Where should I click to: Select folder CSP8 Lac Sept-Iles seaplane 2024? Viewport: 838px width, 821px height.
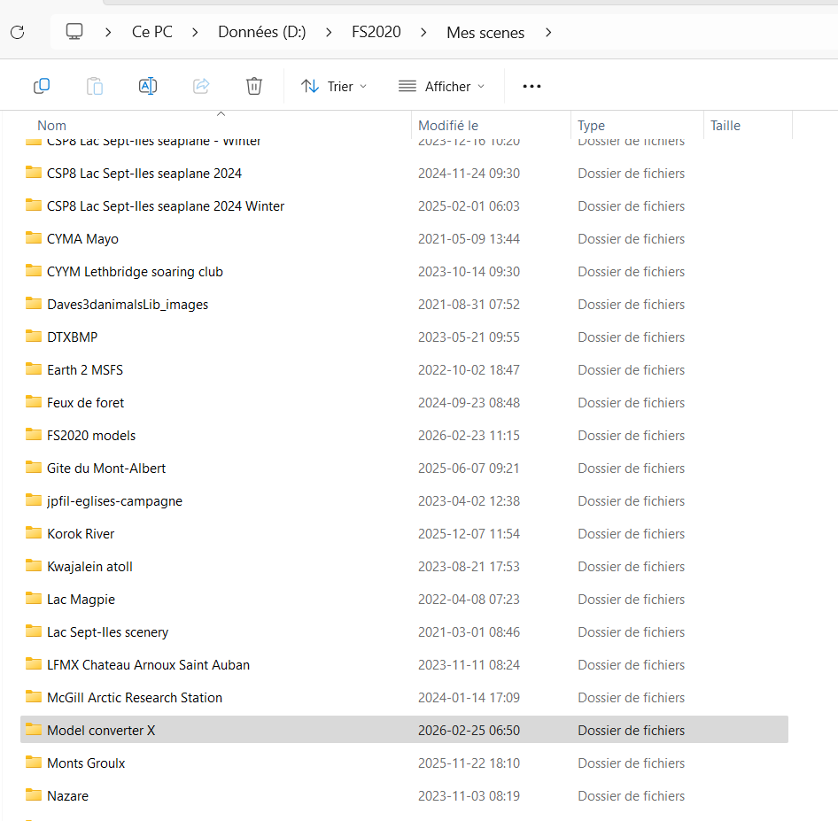click(404, 174)
